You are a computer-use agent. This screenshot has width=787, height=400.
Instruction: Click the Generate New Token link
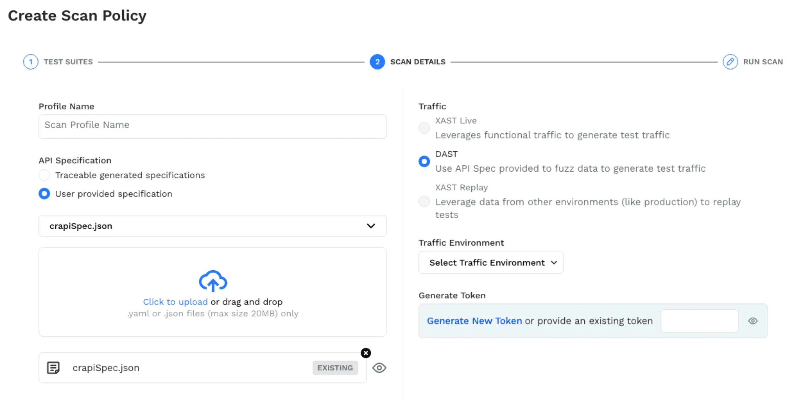coord(474,321)
